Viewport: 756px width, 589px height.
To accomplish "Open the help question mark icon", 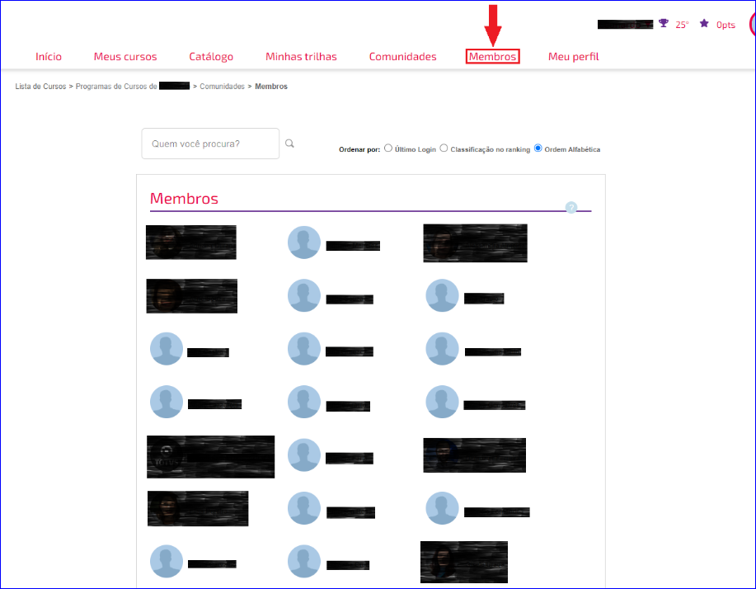I will 571,207.
